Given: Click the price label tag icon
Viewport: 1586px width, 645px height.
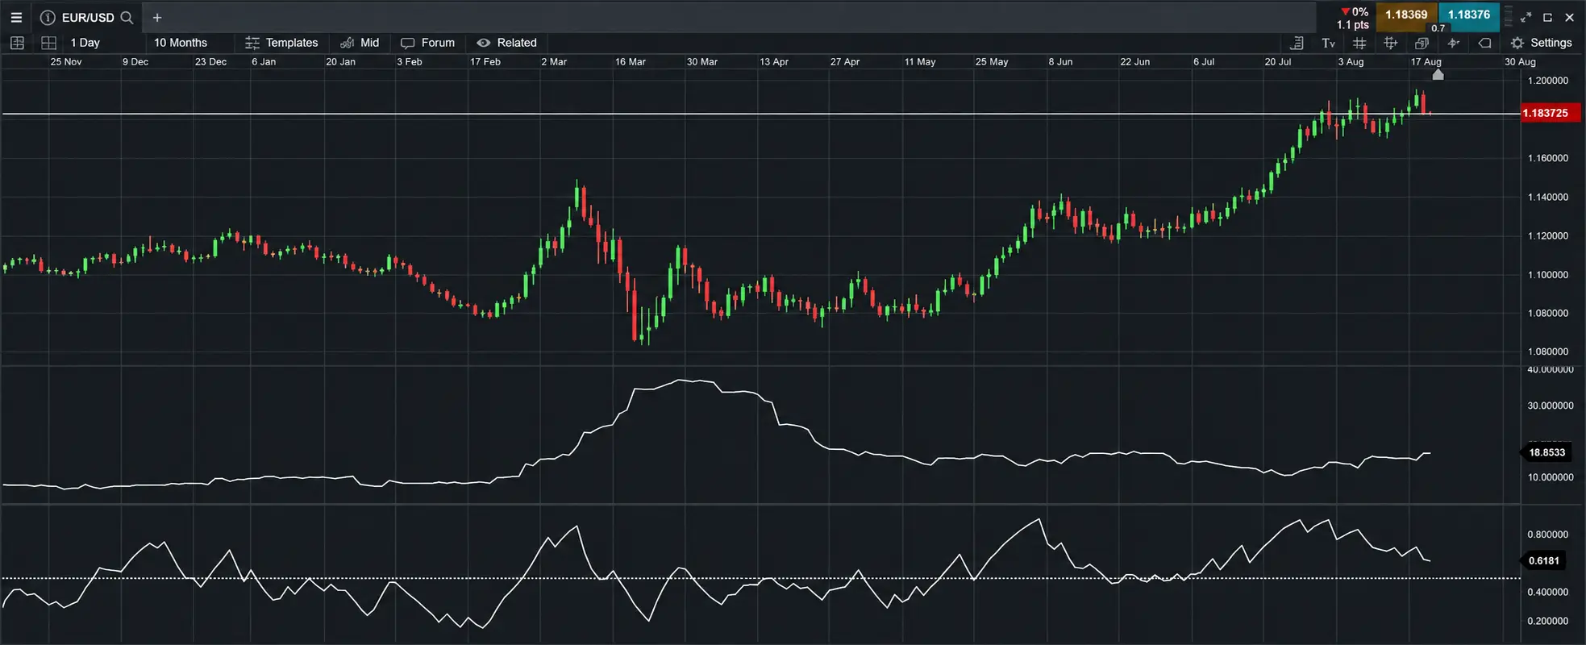Looking at the screenshot, I should tap(1484, 43).
